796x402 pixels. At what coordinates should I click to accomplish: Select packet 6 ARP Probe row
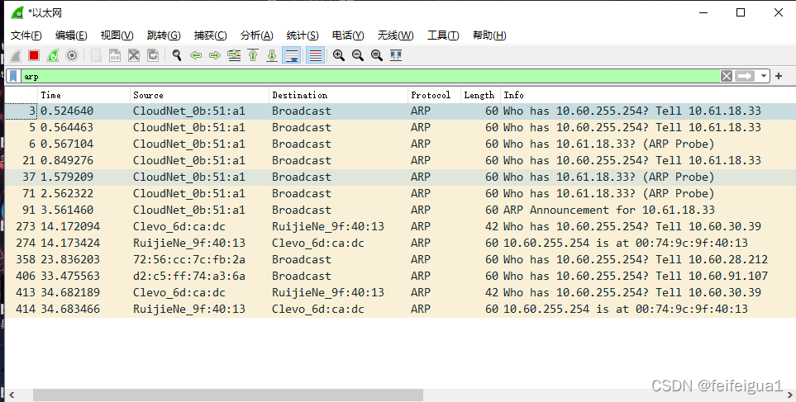[x=401, y=144]
